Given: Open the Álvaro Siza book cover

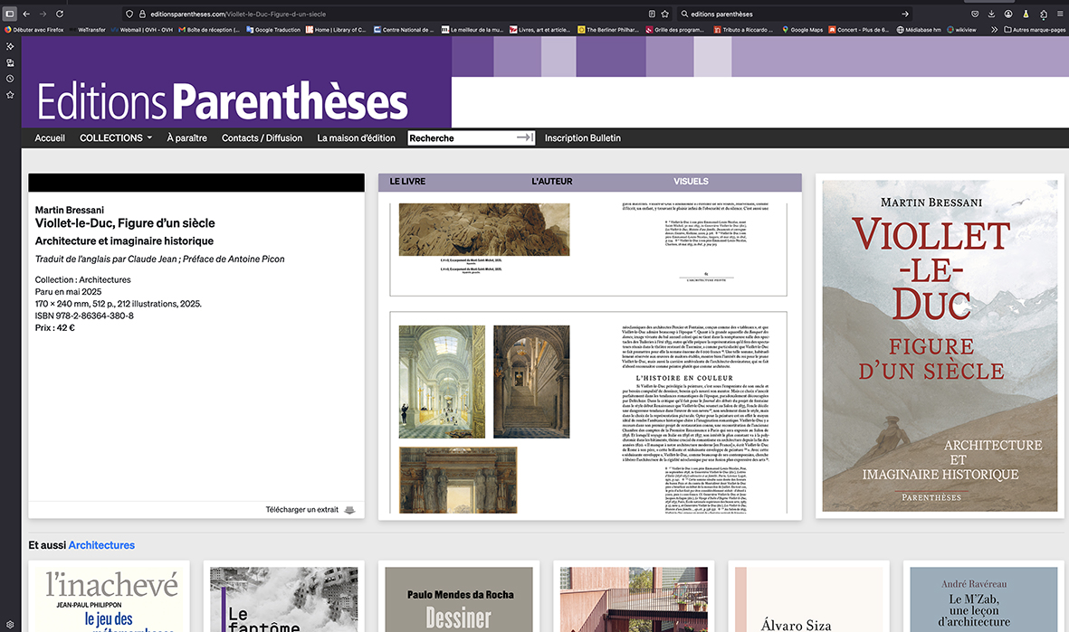Looking at the screenshot, I should (808, 599).
